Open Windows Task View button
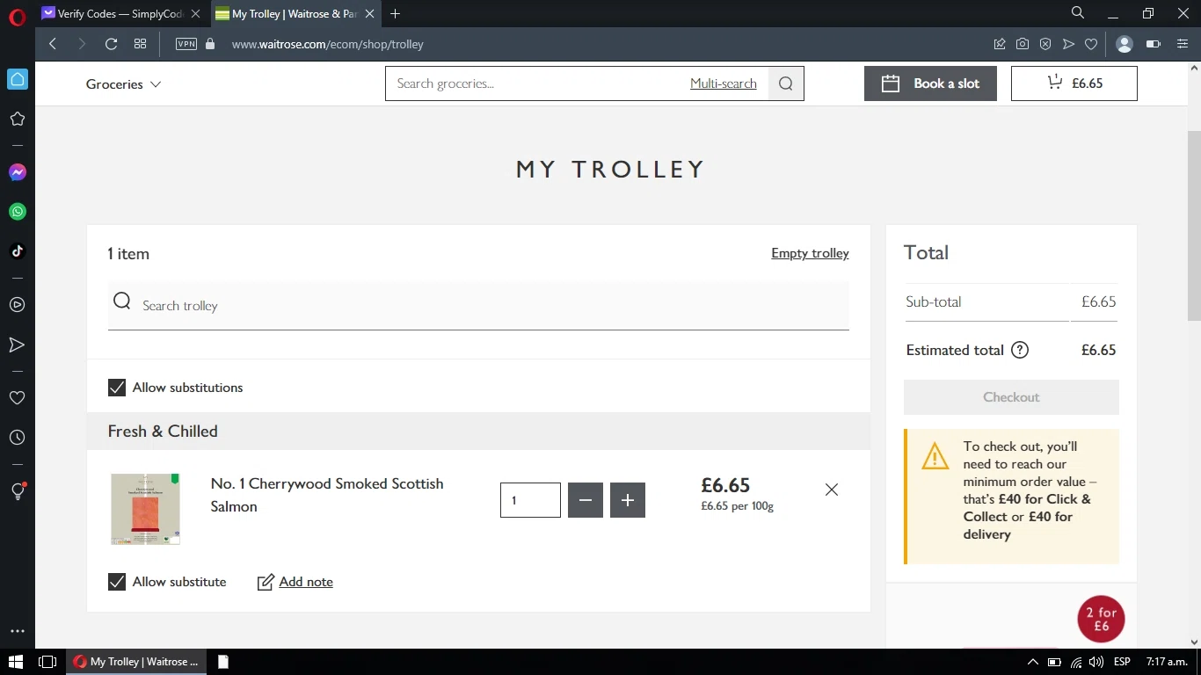This screenshot has height=675, width=1201. coord(47,662)
